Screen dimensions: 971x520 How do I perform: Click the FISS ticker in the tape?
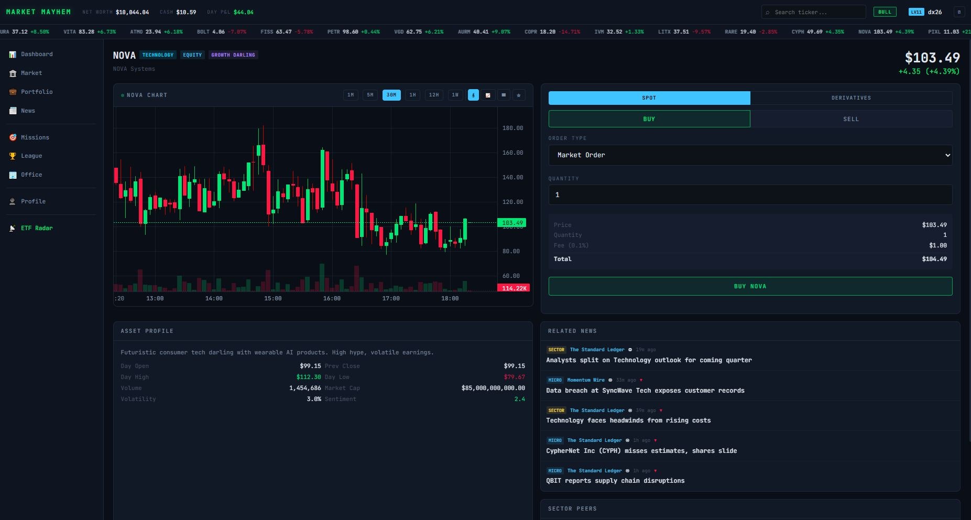pyautogui.click(x=287, y=32)
